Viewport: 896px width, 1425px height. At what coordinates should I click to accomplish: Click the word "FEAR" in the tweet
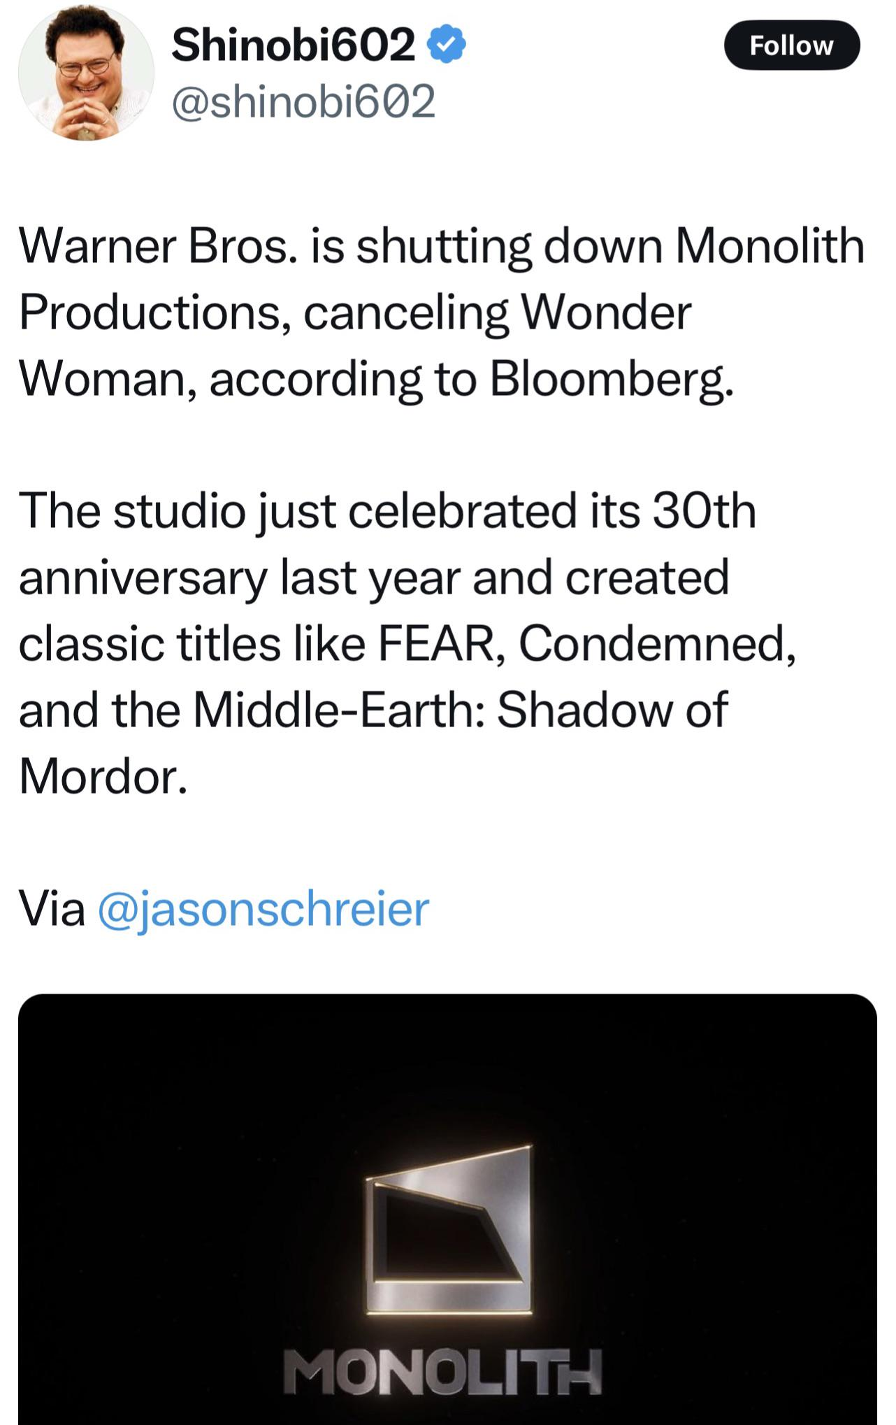[x=436, y=643]
